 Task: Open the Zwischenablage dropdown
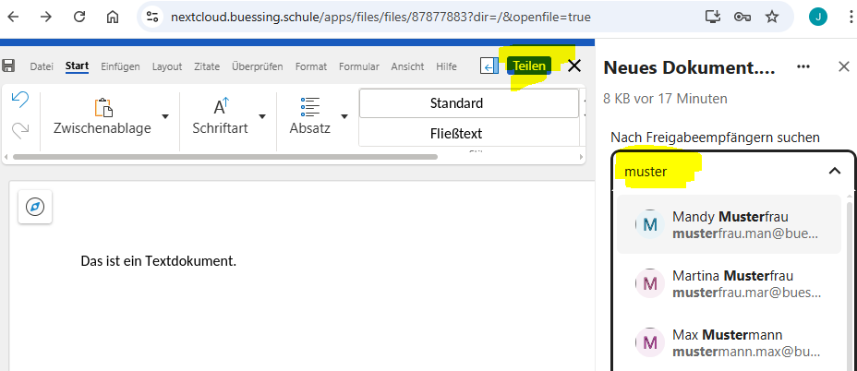(165, 116)
